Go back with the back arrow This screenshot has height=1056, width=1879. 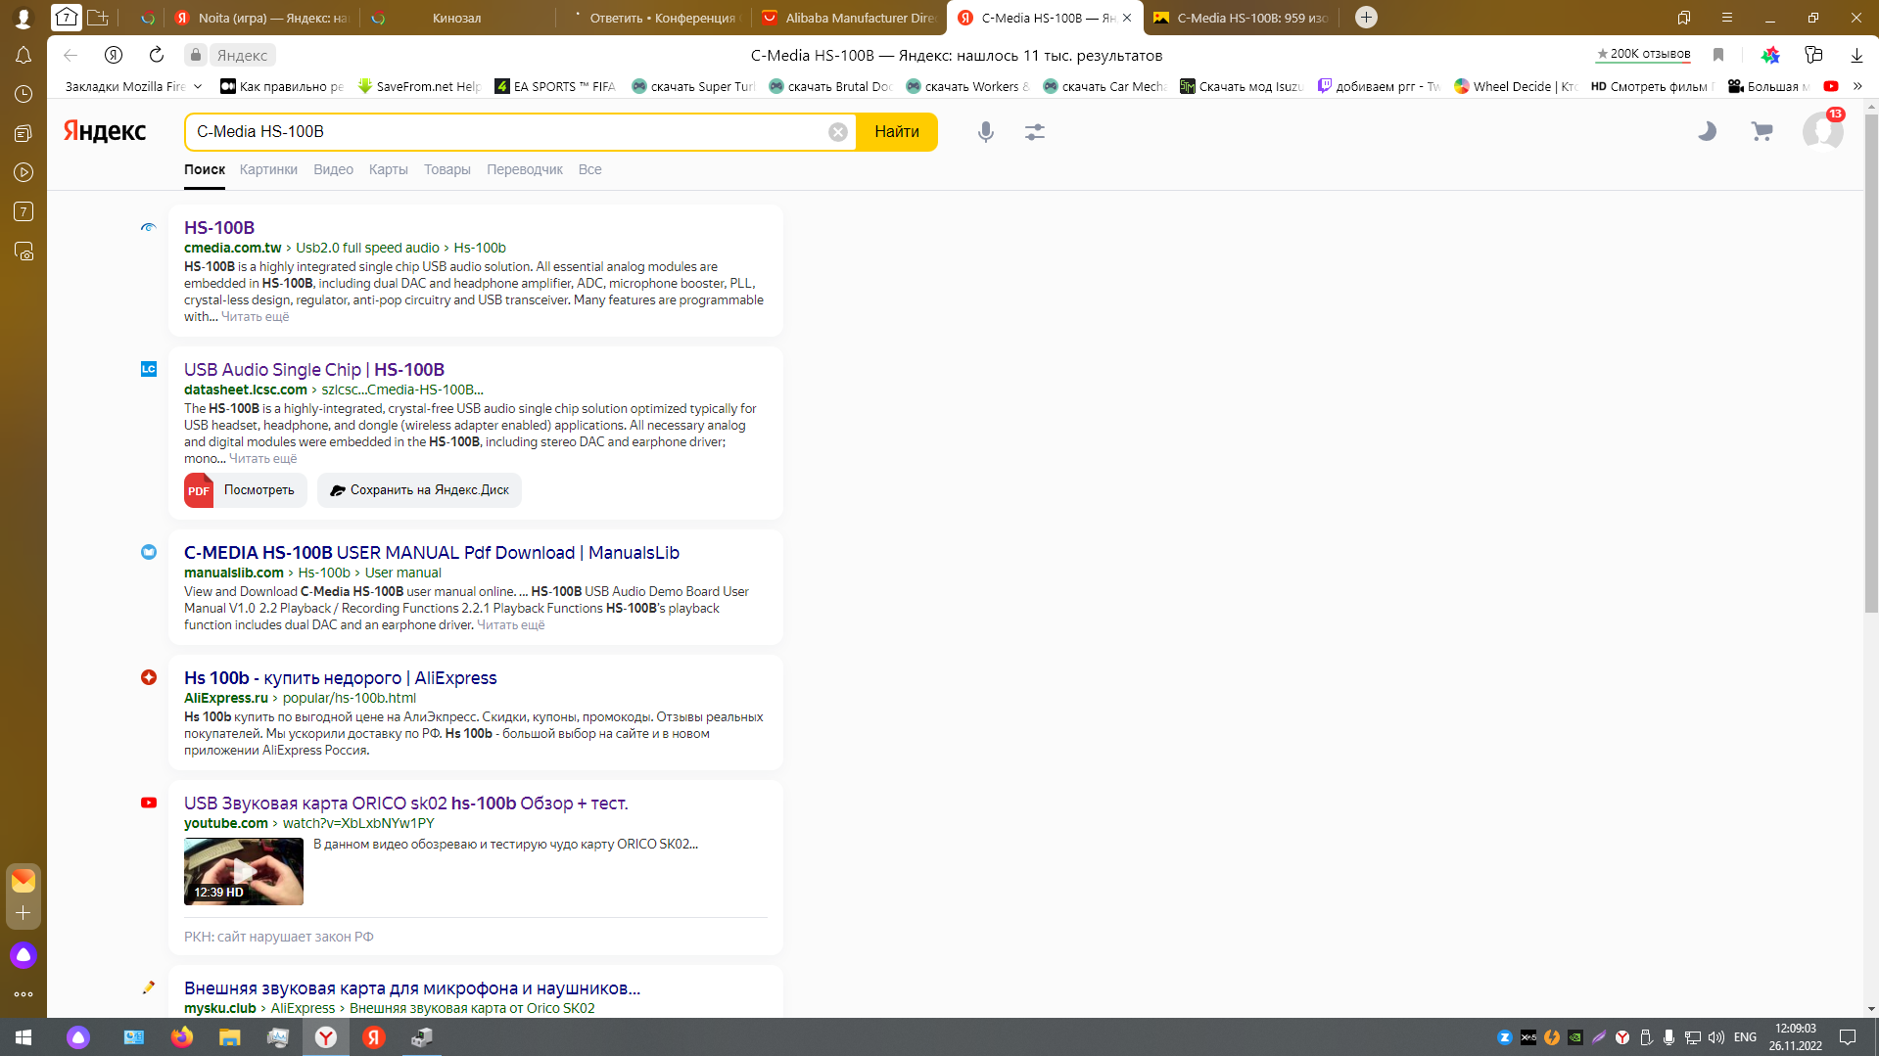(x=70, y=55)
